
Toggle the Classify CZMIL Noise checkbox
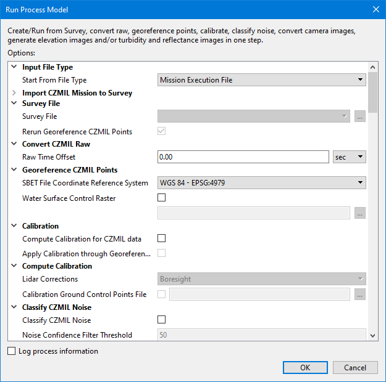point(162,320)
